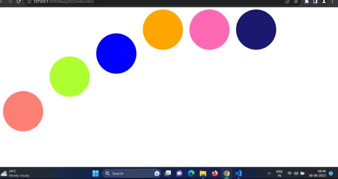Image resolution: width=338 pixels, height=179 pixels.
Task: Click the taskbar Search box
Action: pos(132,174)
